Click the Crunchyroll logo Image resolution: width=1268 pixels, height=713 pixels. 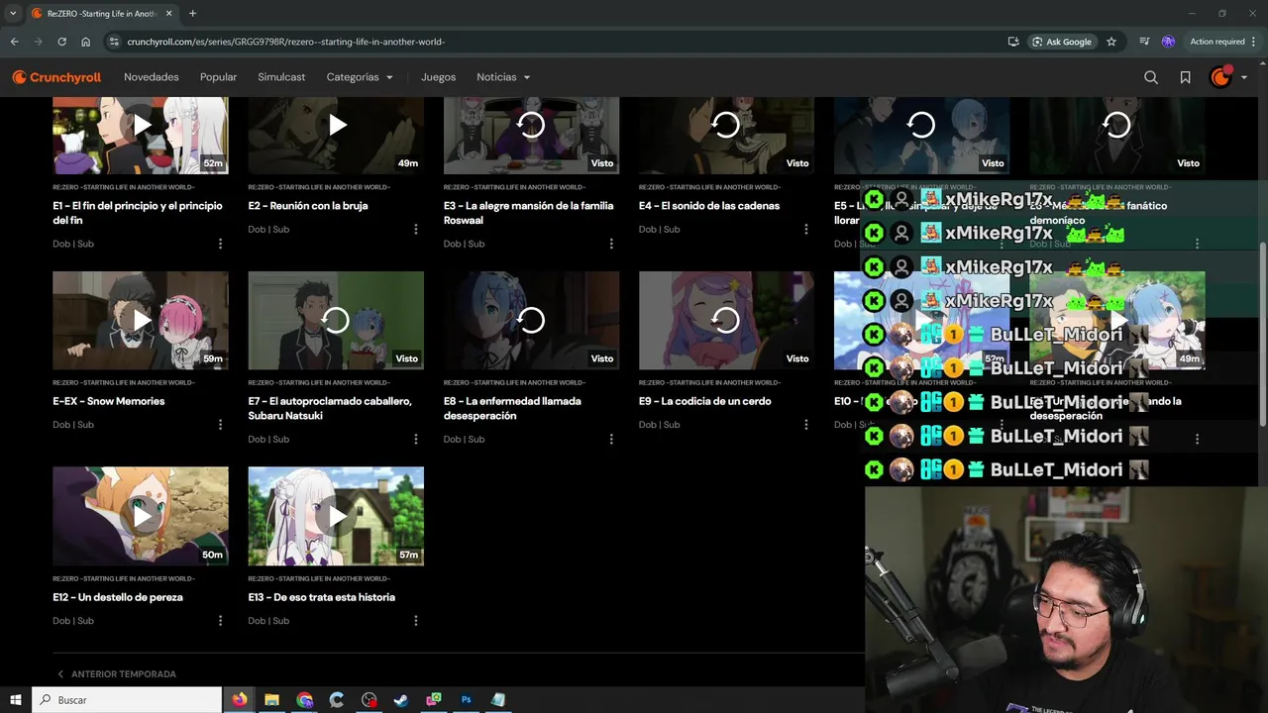pos(56,77)
